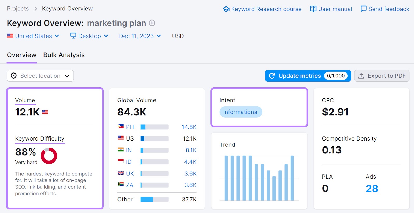Click the Indonesia flag icon
The height and width of the screenshot is (213, 414).
tap(121, 161)
